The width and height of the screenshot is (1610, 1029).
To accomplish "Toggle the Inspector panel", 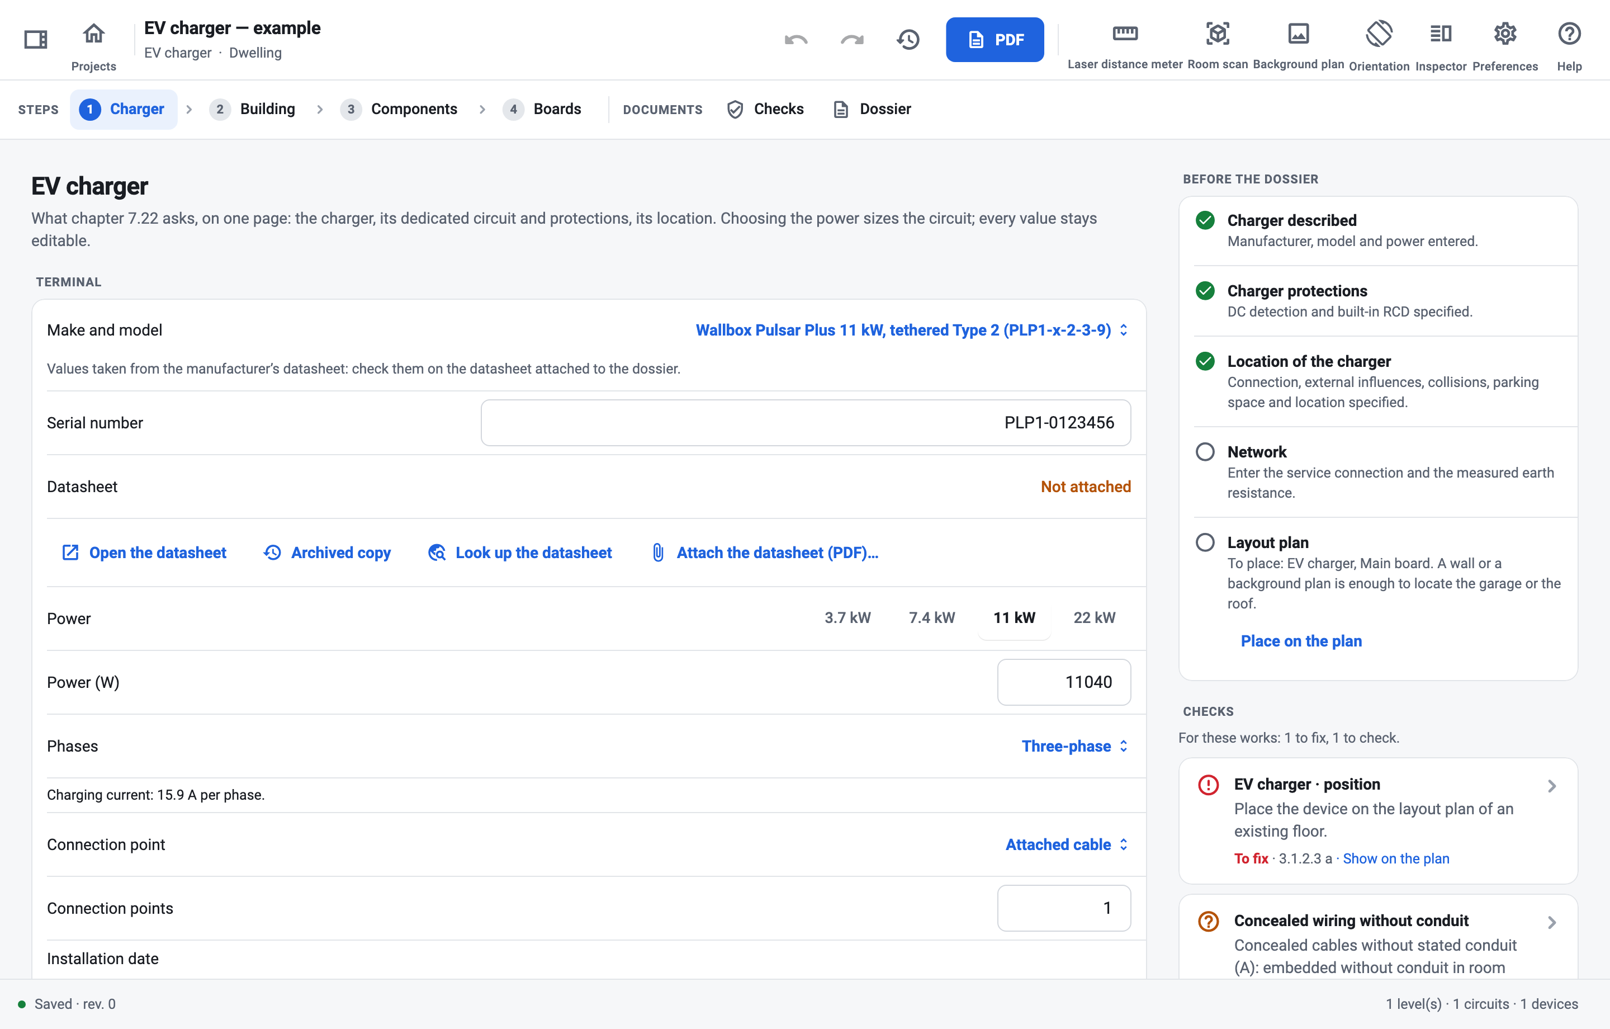I will point(1441,34).
